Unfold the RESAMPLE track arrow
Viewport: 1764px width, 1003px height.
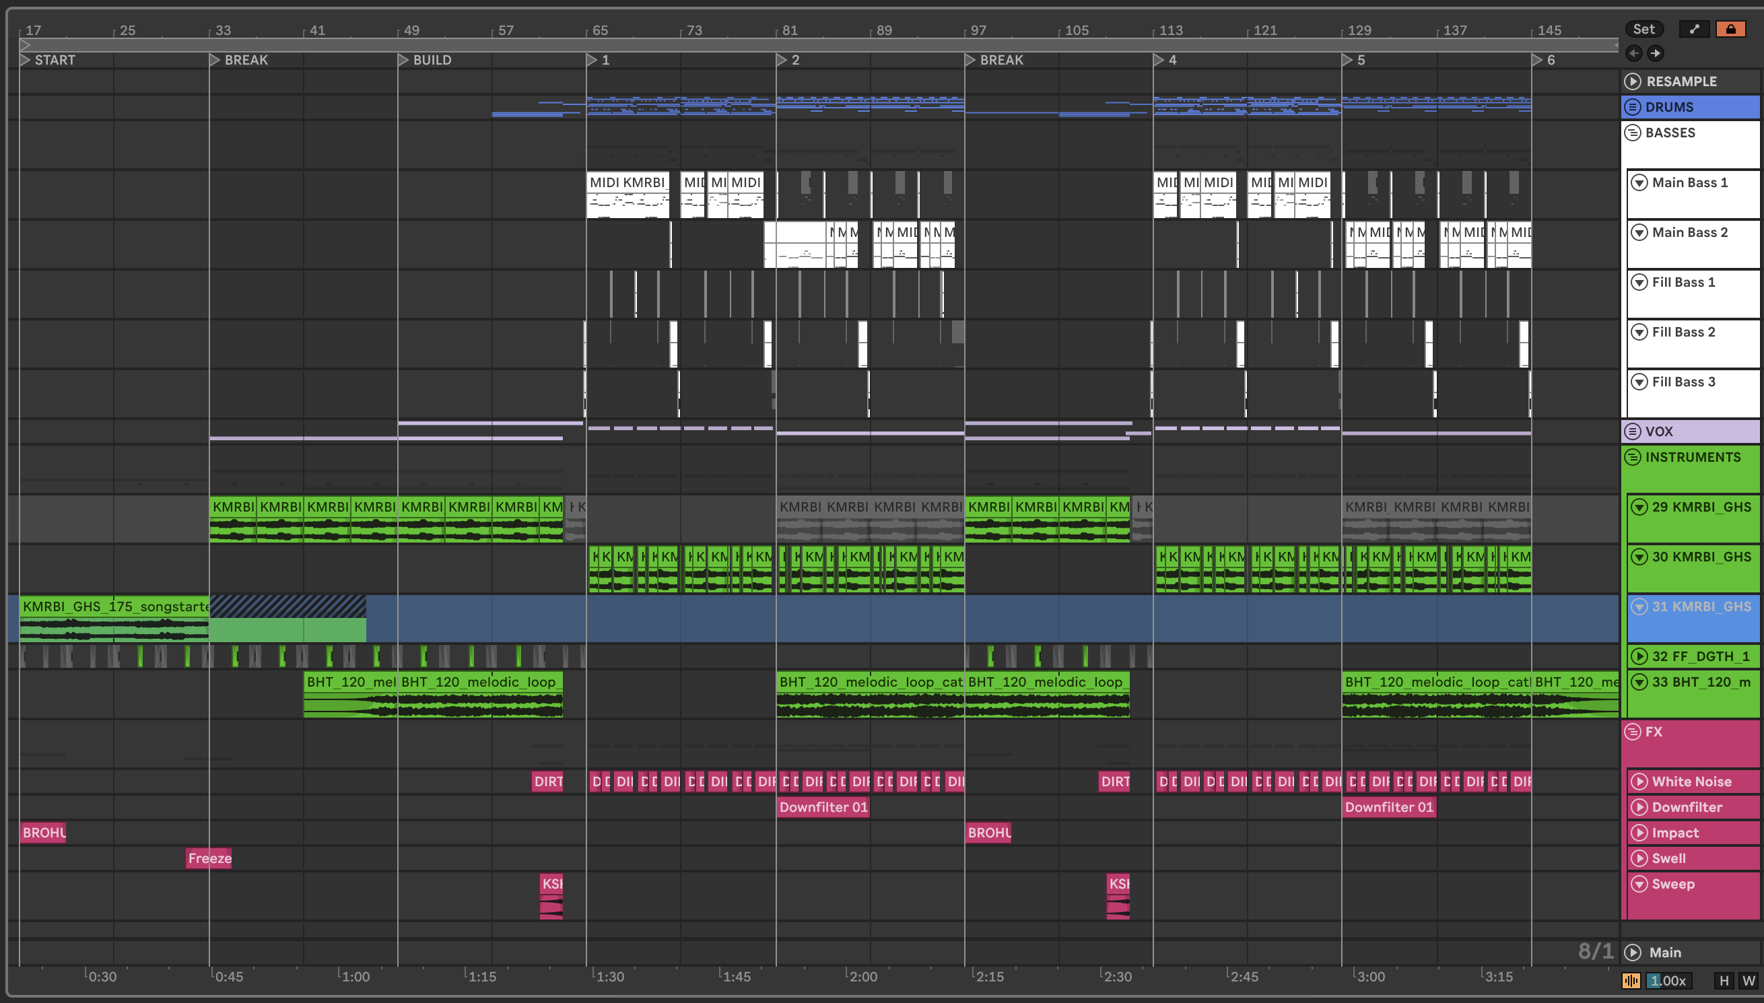pos(1632,81)
